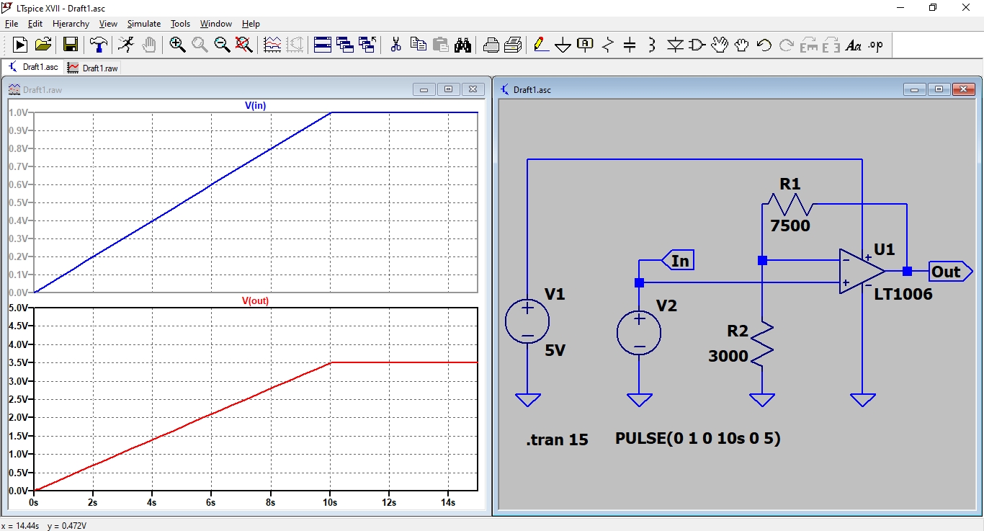
Task: Open the Tools menu
Action: (180, 24)
